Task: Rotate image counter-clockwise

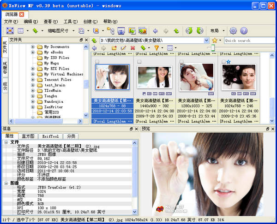Action: coord(189,31)
